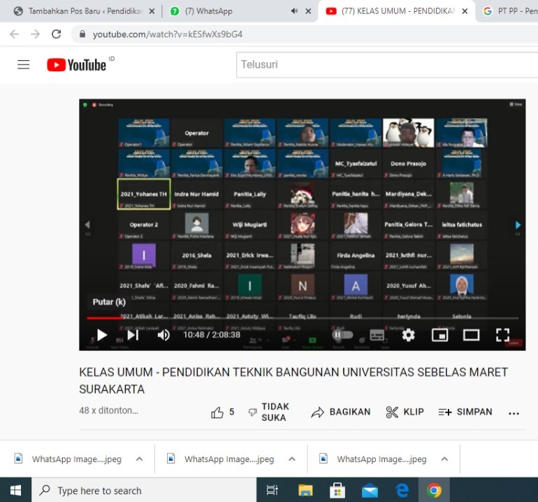Toggle subtitles/closed captions
This screenshot has width=538, height=502.
click(x=377, y=335)
